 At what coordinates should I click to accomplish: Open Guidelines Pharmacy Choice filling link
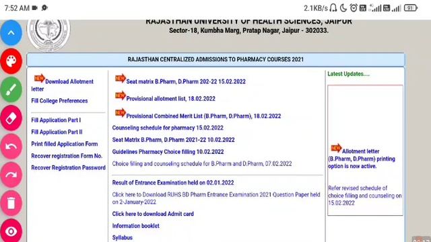[168, 152]
